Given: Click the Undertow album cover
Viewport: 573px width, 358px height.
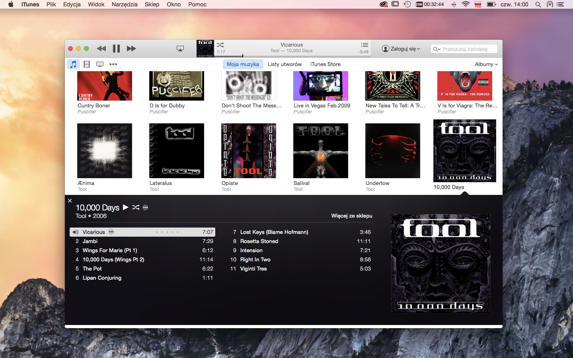Looking at the screenshot, I should click(x=393, y=151).
